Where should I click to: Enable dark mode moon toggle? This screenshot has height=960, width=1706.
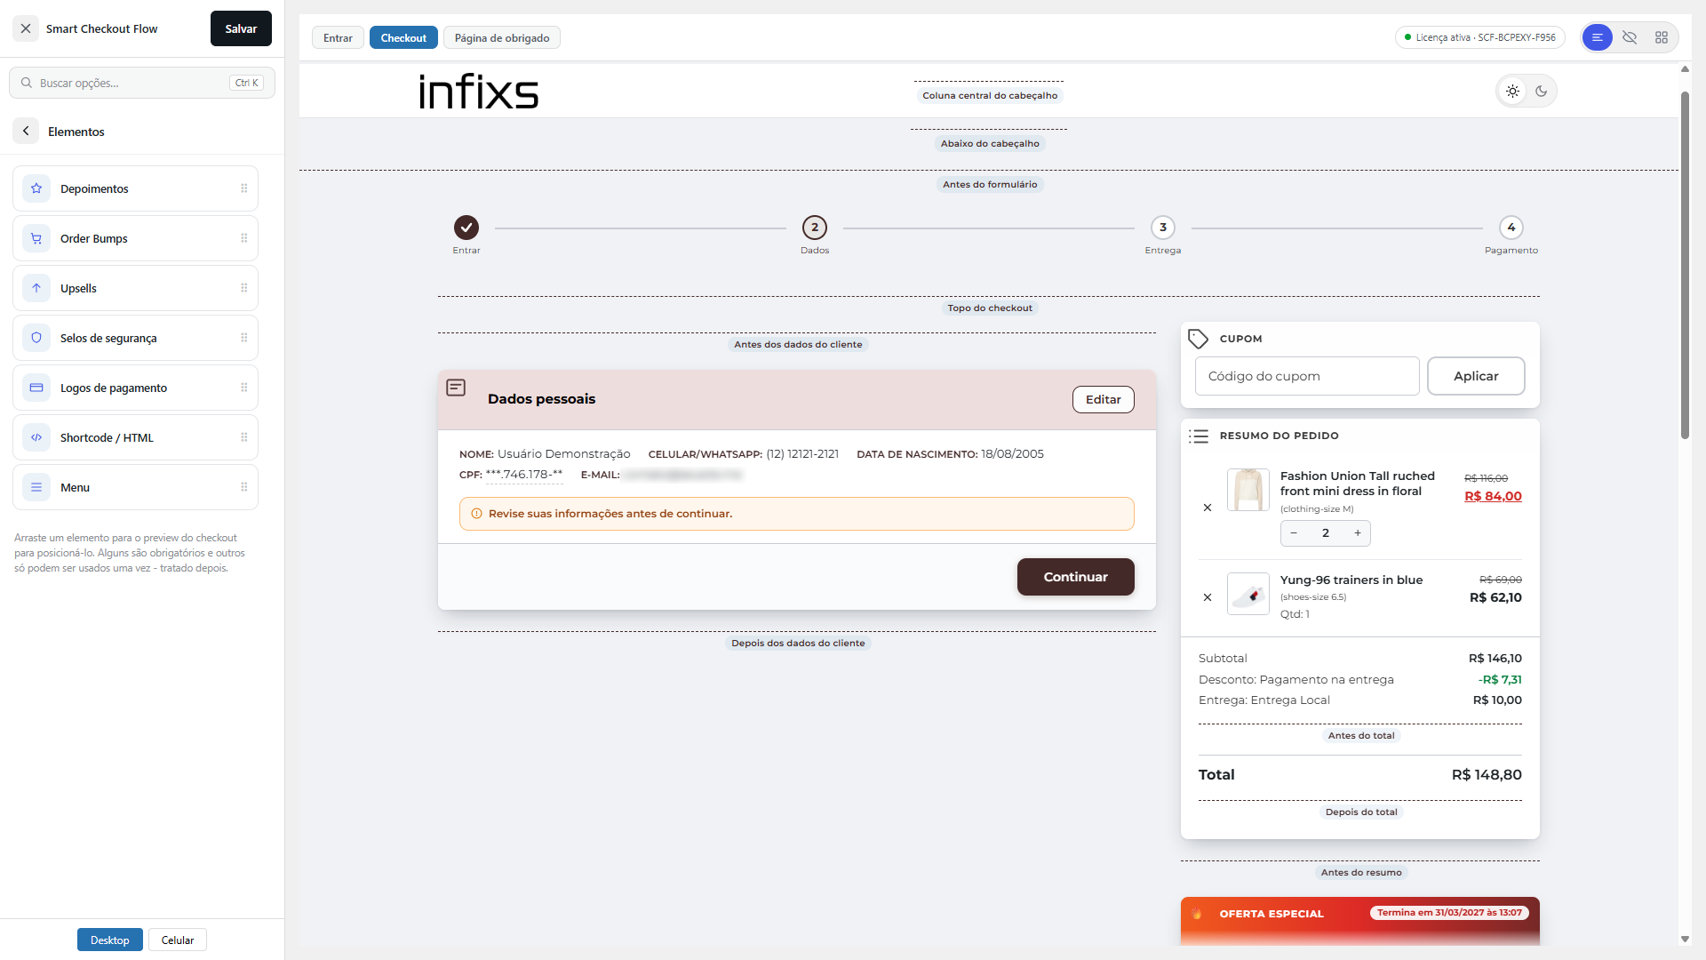pyautogui.click(x=1542, y=91)
